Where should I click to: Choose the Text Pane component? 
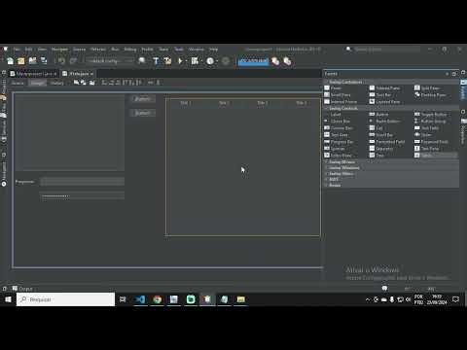pyautogui.click(x=427, y=149)
